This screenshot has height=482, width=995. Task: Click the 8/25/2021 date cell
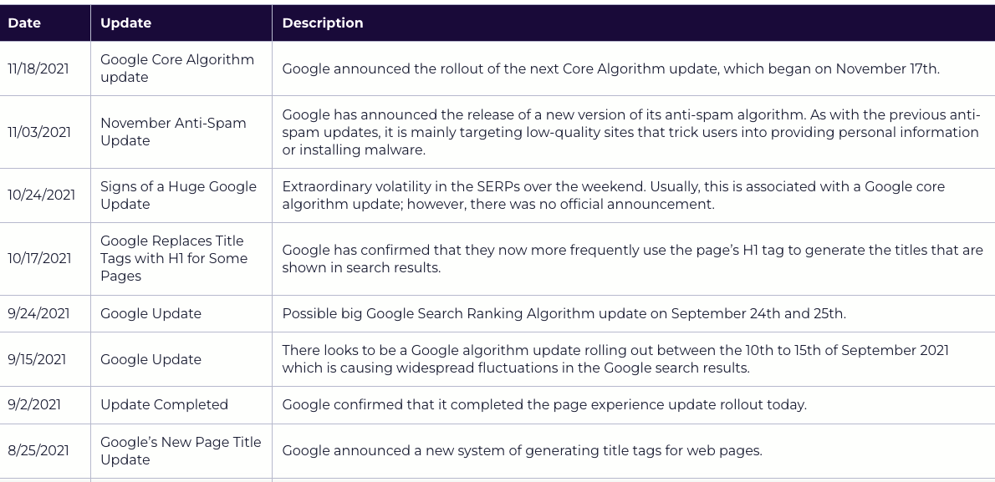45,451
